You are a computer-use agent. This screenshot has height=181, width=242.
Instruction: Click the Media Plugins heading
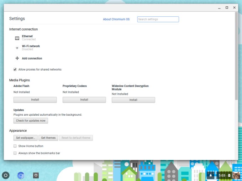click(20, 80)
